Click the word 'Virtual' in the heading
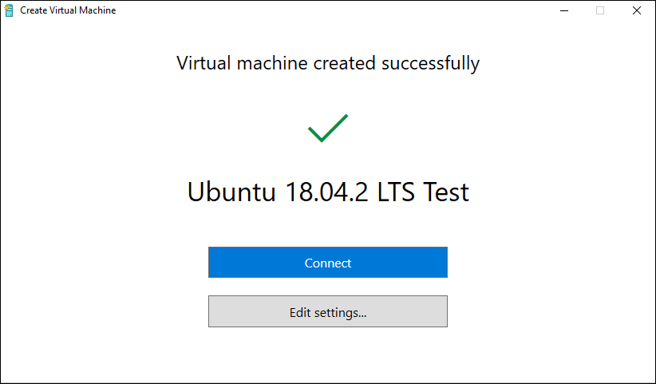This screenshot has height=384, width=656. click(x=204, y=64)
